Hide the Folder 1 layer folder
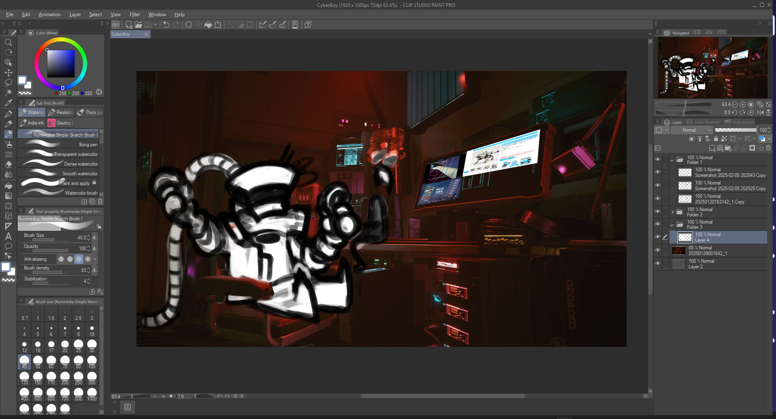The height and width of the screenshot is (419, 776). [x=658, y=160]
